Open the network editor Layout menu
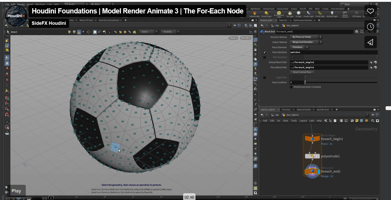 (x=303, y=121)
